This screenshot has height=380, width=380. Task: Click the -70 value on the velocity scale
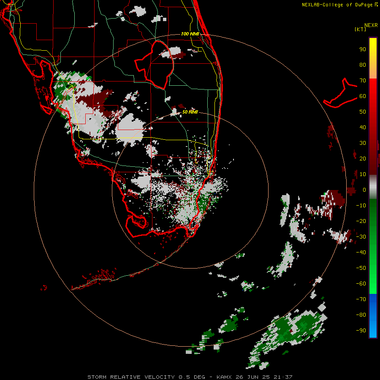[361, 299]
